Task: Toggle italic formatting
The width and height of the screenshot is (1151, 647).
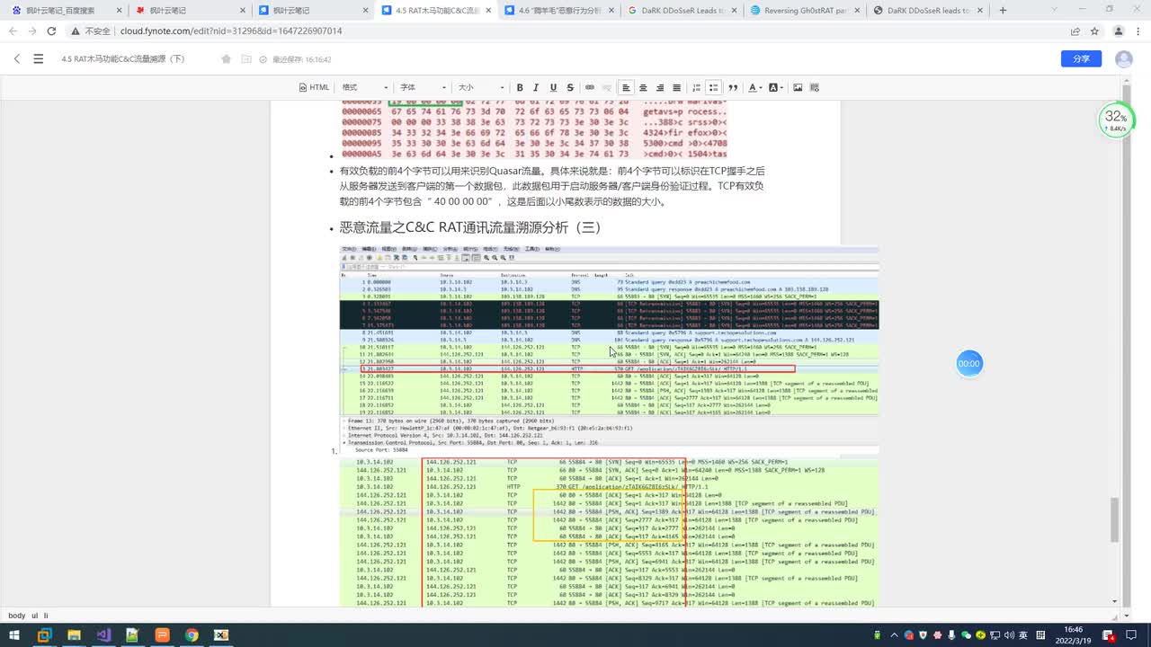Action: 536,87
